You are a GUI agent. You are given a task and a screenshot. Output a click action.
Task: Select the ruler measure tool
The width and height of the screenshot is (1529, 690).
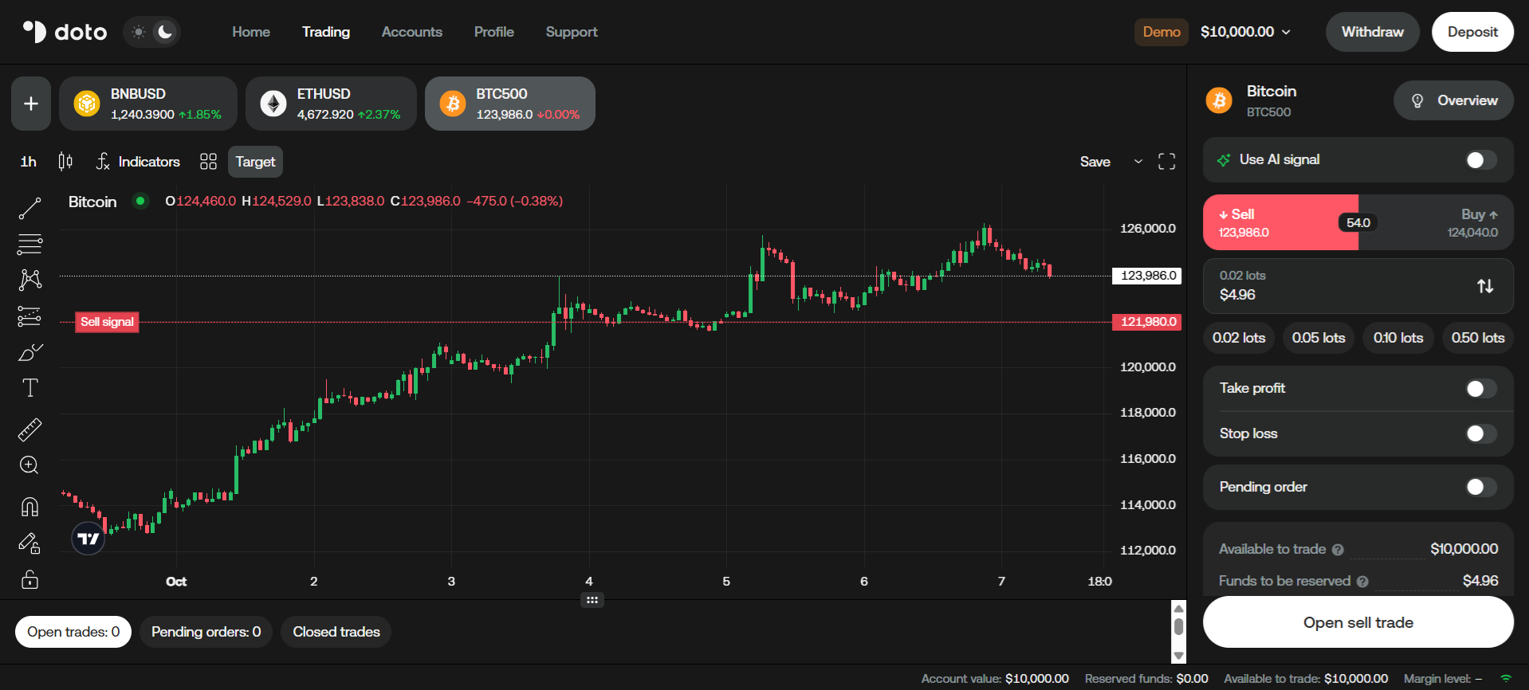(29, 429)
